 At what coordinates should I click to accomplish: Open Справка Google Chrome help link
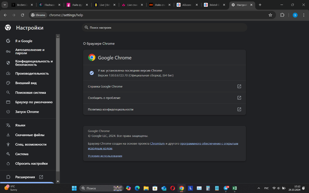[x=165, y=86]
